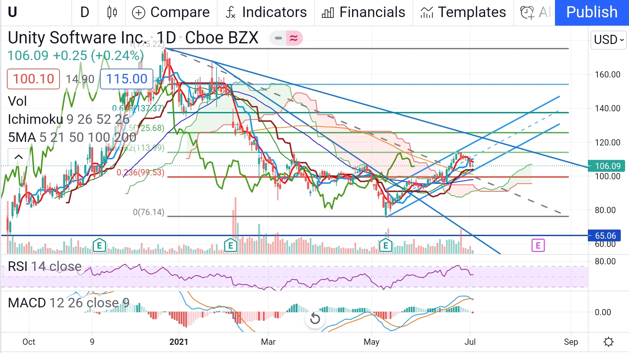The width and height of the screenshot is (629, 353).
Task: Create an alert with the alarm clock icon
Action: (x=527, y=12)
